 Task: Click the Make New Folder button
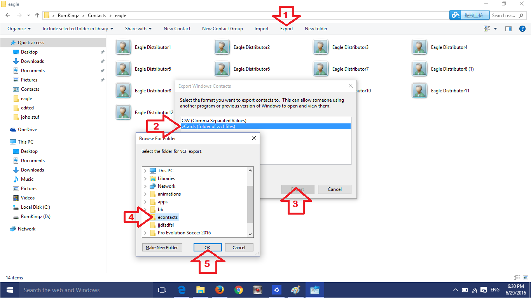(x=162, y=247)
